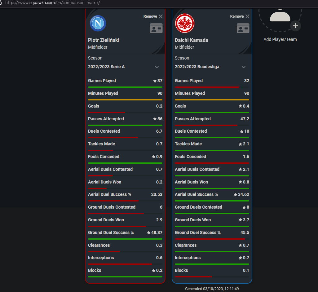This screenshot has width=318, height=292.
Task: Click Kamada's Blocks value 0.1
Action: click(x=246, y=270)
